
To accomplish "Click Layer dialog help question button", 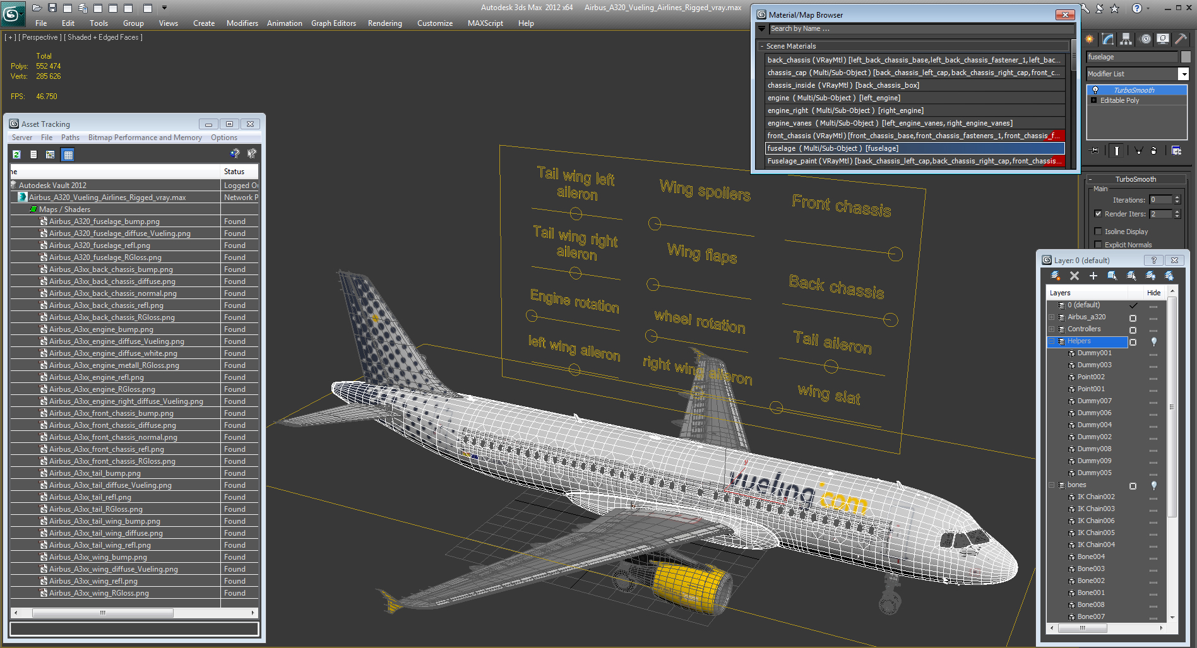I will click(1153, 260).
